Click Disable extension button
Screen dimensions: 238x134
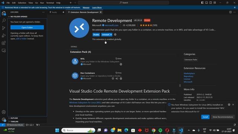pyautogui.click(x=96, y=35)
